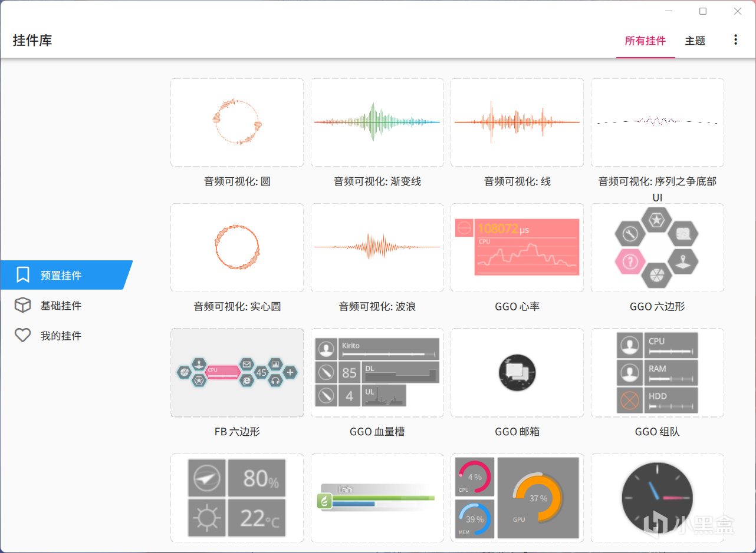Click the GGO 六边形 label
Viewport: 756px width, 553px height.
[658, 306]
